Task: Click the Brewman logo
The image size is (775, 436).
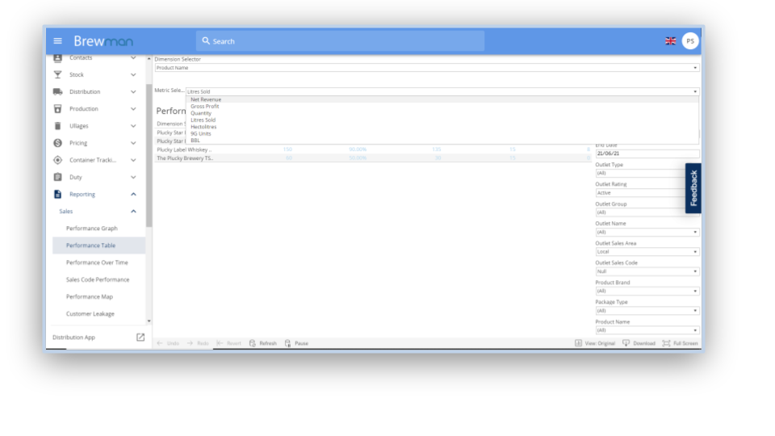Action: coord(103,41)
